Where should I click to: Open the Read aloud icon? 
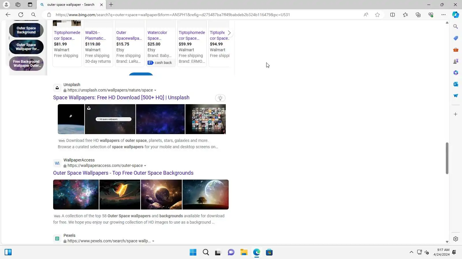(x=366, y=15)
